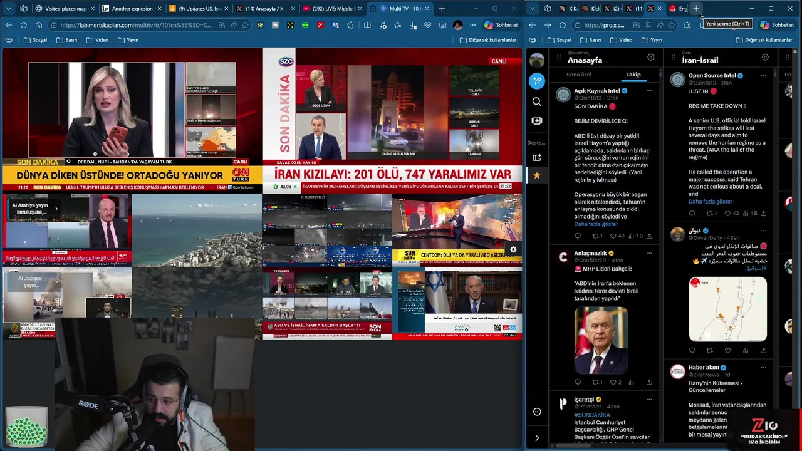Screen dimensions: 802x451
Task: Open search in X Pro sidebar
Action: [537, 101]
